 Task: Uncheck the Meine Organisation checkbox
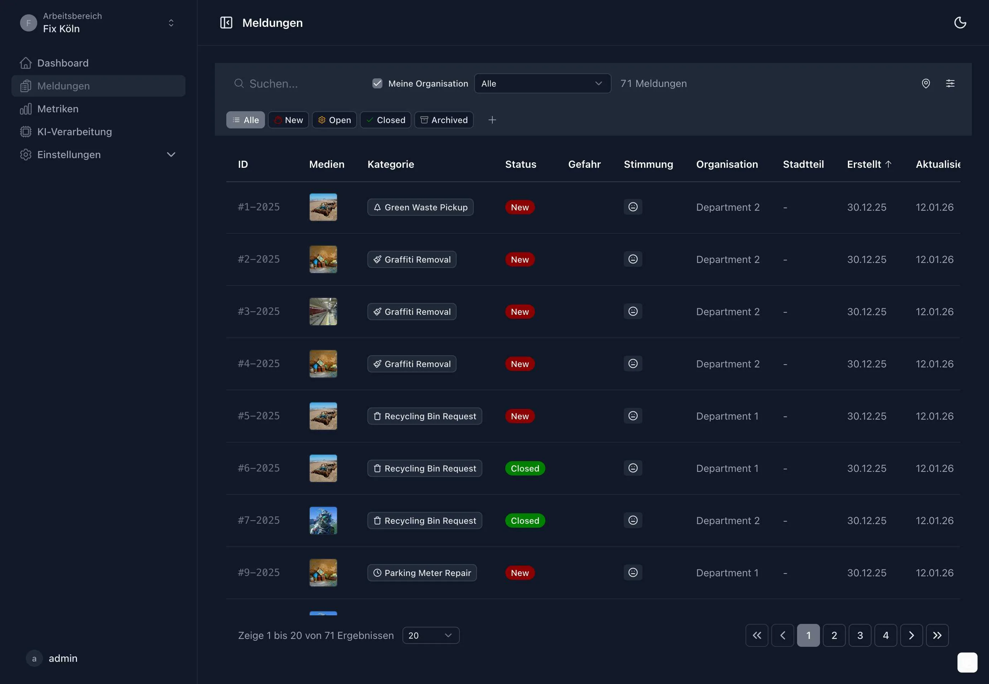(x=377, y=83)
